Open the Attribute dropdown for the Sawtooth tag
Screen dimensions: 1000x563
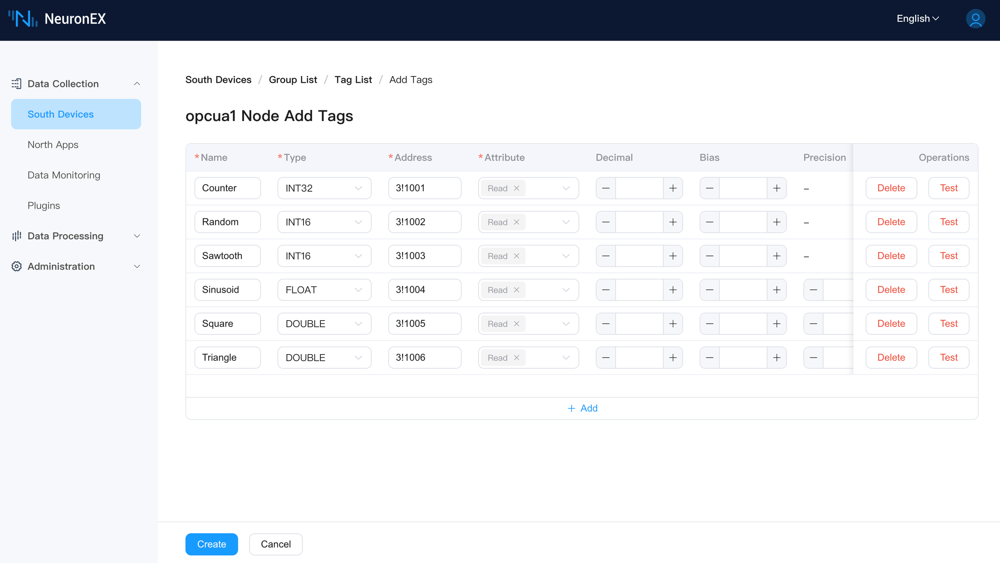(x=566, y=256)
